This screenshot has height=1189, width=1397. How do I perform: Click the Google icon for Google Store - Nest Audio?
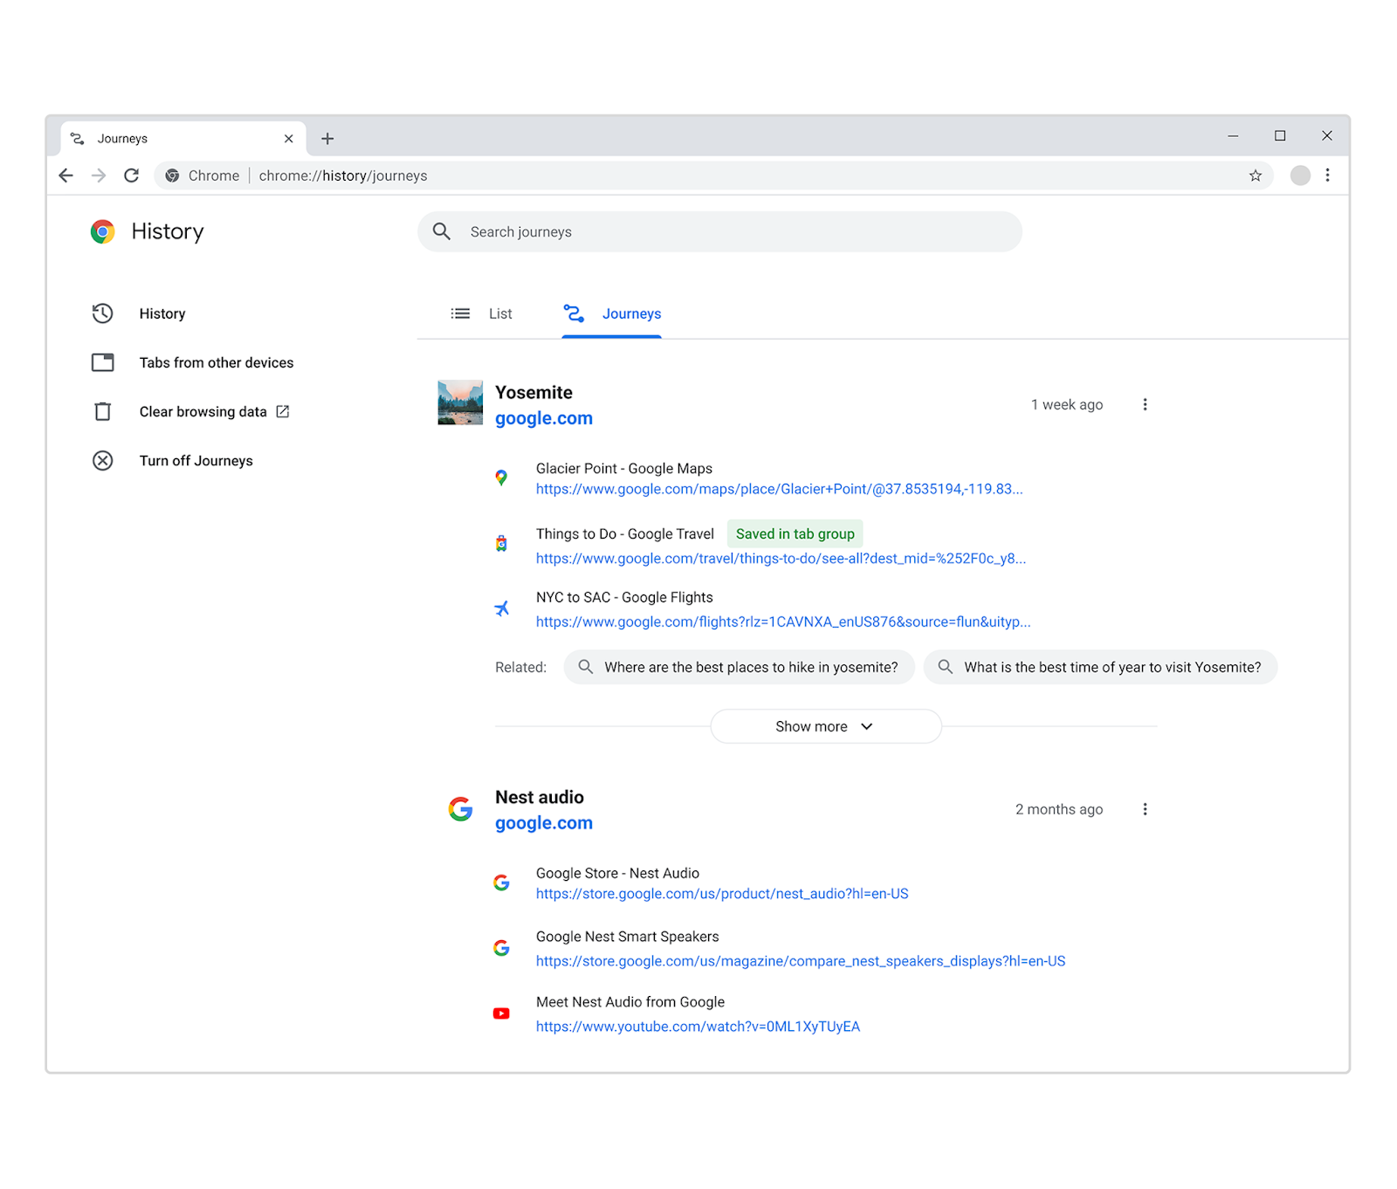point(501,883)
